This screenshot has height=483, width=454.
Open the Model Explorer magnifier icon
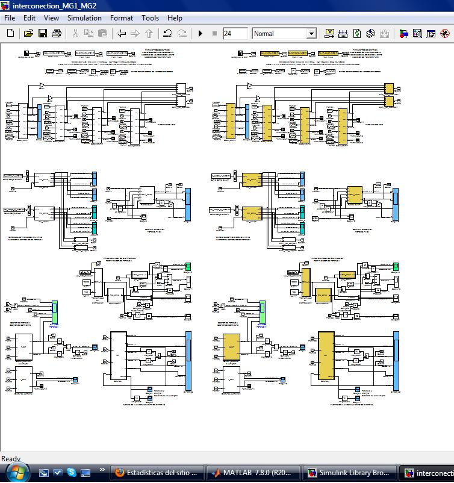[x=417, y=33]
